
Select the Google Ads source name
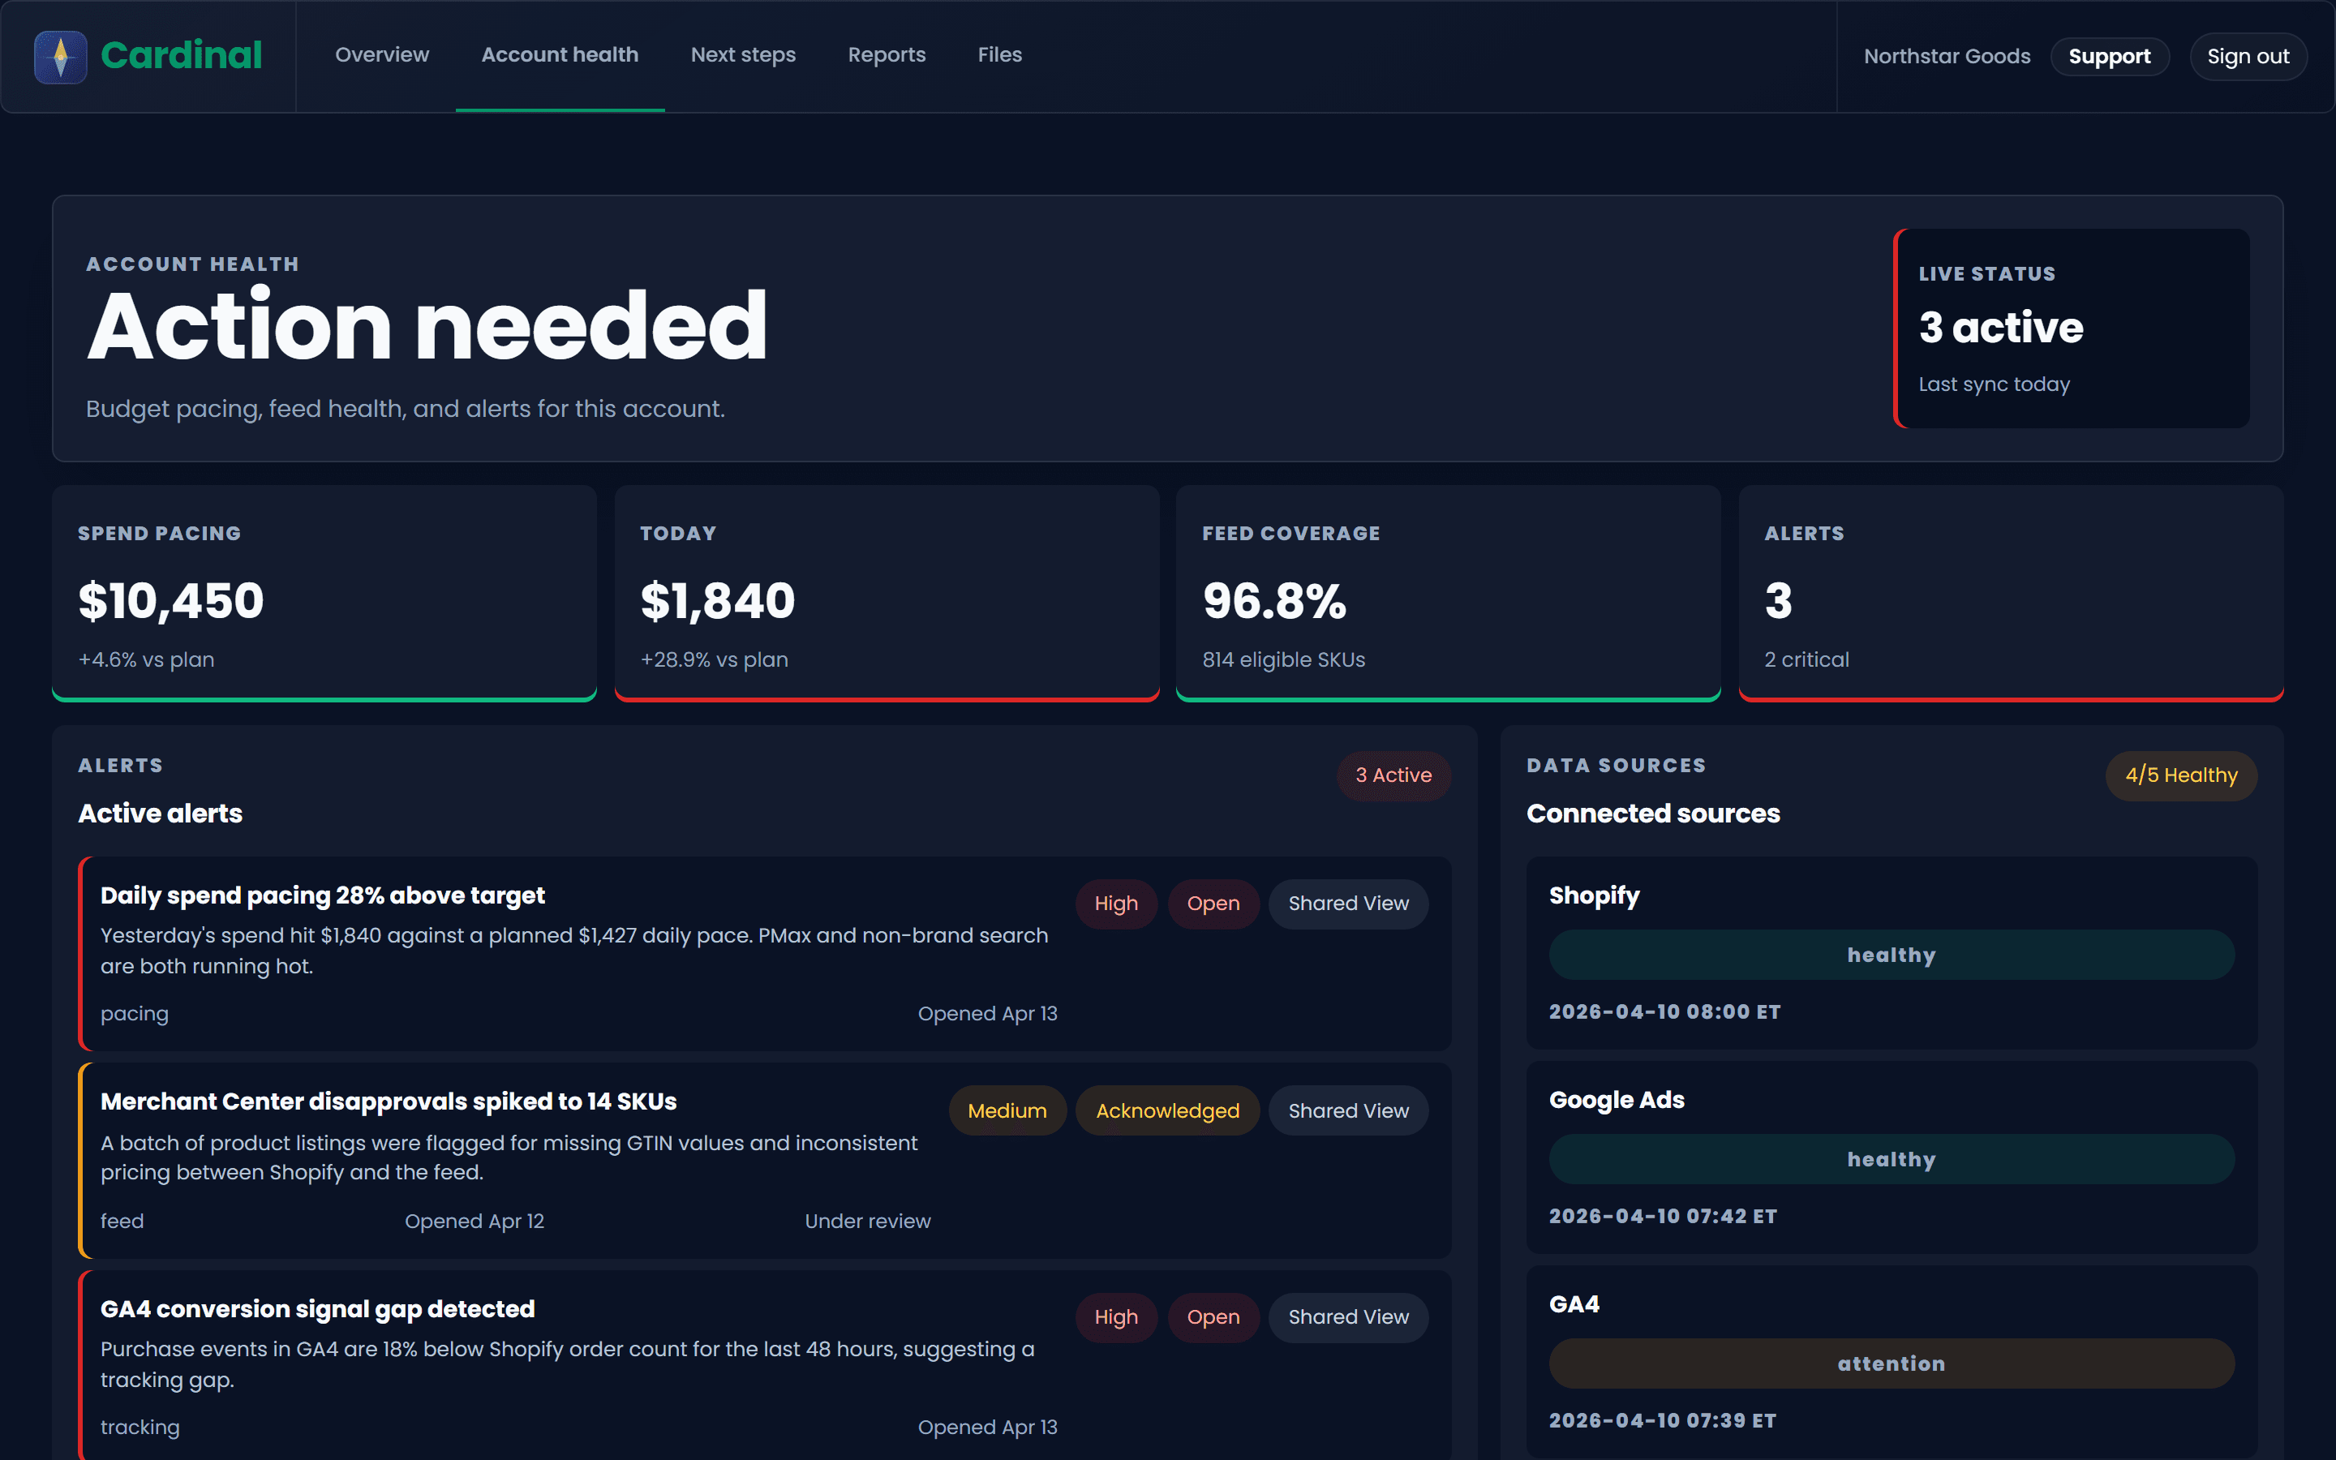click(1616, 1100)
